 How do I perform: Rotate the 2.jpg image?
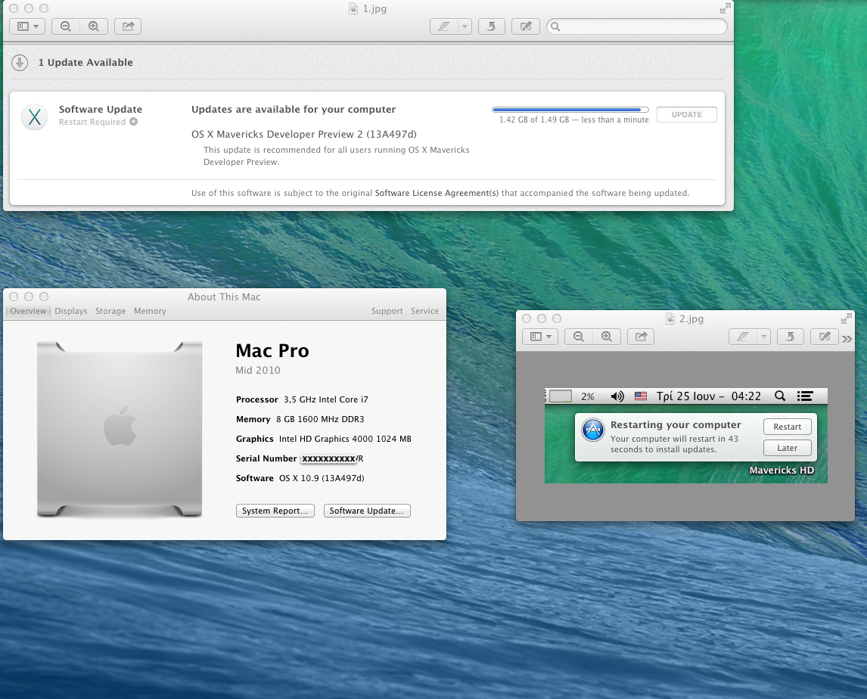[x=790, y=337]
